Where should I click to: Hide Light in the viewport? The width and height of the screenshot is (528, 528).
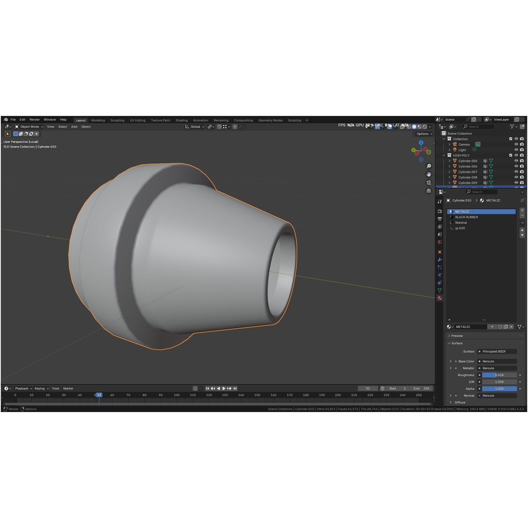point(516,150)
